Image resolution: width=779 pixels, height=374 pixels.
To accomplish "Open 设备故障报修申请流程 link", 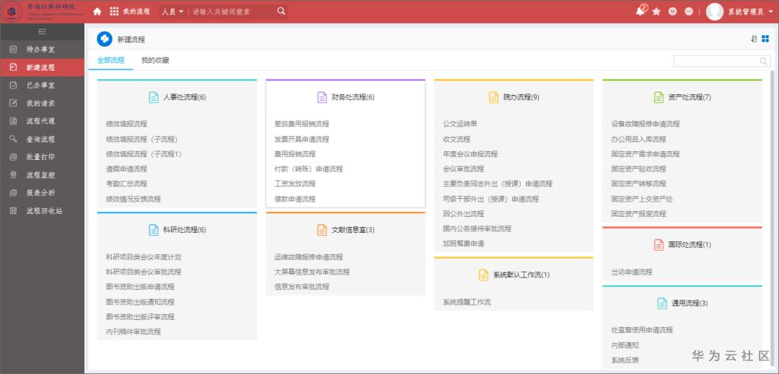I will 646,124.
